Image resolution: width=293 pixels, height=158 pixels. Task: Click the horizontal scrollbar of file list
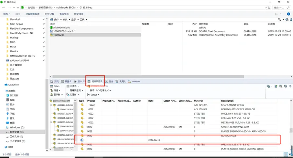148,77
